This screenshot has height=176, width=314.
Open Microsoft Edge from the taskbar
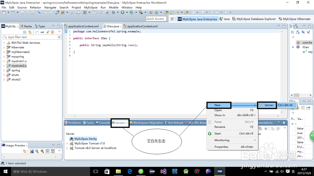[130, 171]
